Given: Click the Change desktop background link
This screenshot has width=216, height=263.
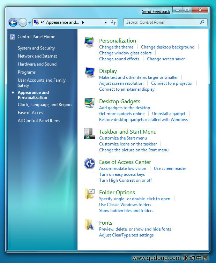Looking at the screenshot, I should (x=167, y=47).
